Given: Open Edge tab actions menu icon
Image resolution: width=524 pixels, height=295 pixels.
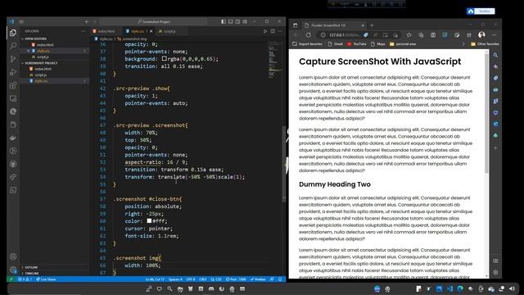Looking at the screenshot, I should [x=295, y=25].
